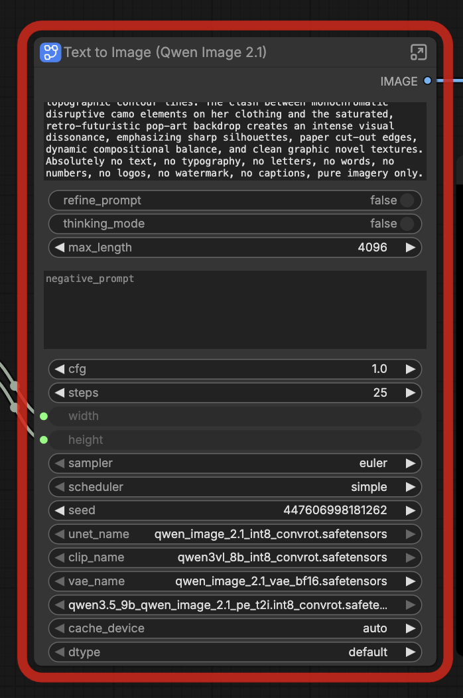Toggle the refine_prompt switch

coord(407,200)
